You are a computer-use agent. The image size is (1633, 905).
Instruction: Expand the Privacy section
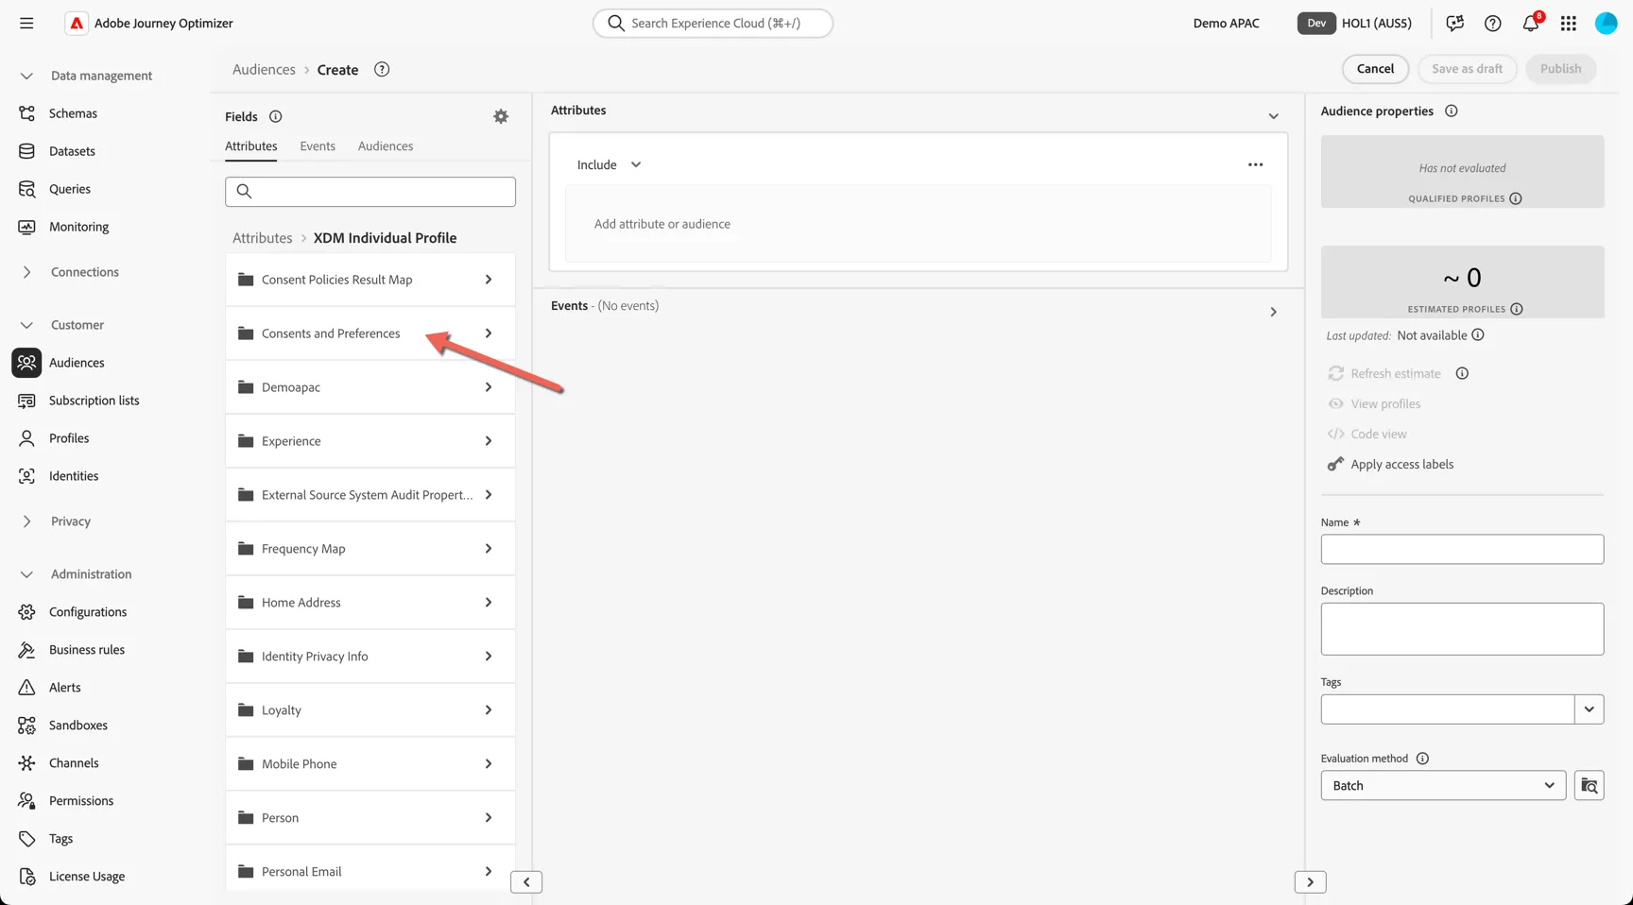click(x=26, y=521)
